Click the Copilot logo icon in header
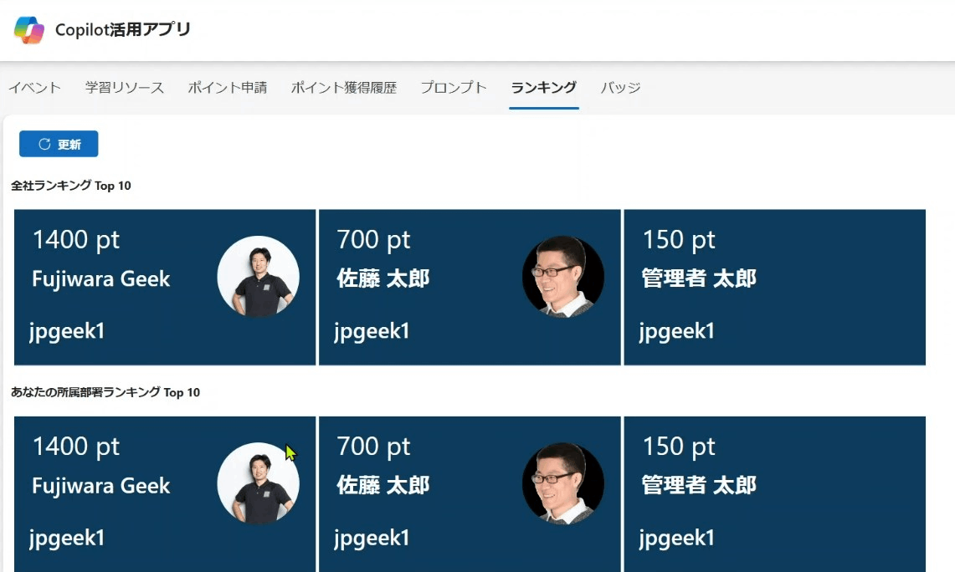This screenshot has width=955, height=572. (28, 30)
